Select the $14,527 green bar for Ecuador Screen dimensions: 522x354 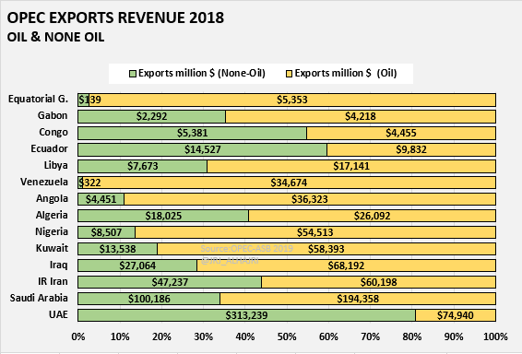click(202, 149)
